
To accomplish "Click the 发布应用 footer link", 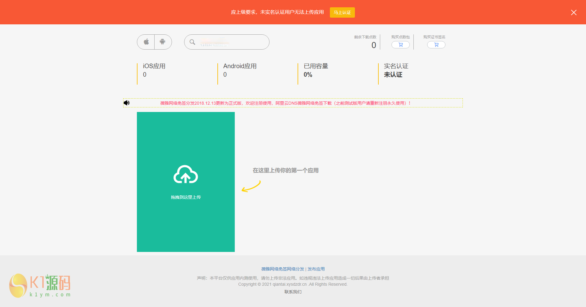I will (x=316, y=269).
